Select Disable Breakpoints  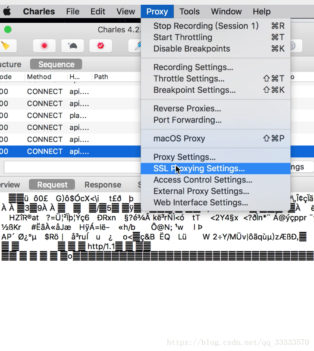click(x=216, y=49)
